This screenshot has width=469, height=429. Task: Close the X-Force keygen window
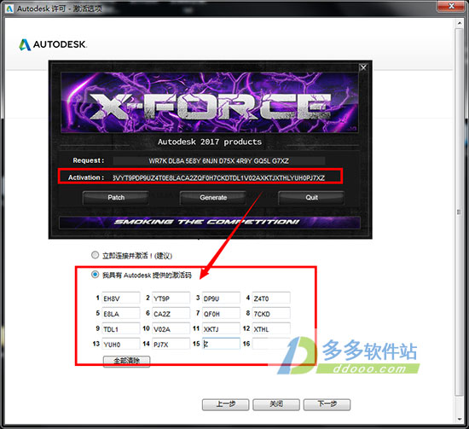tap(363, 67)
